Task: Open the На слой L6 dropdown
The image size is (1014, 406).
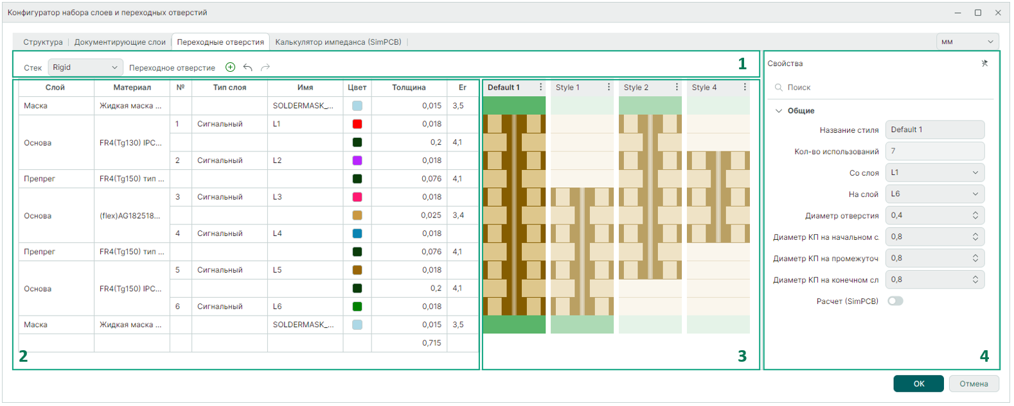Action: (x=934, y=194)
